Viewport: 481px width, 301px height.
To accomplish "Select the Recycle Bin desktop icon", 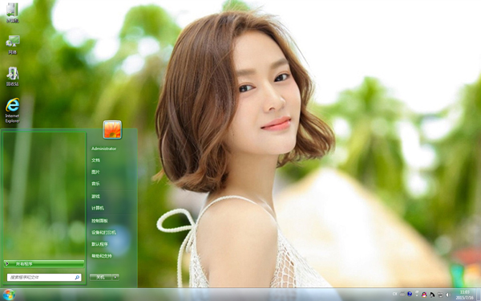I will click(x=12, y=76).
